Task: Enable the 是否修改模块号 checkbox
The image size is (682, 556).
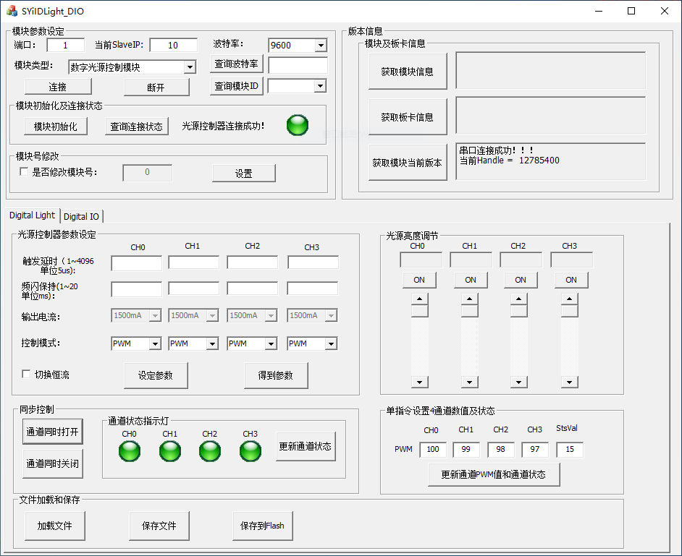Action: pos(25,172)
